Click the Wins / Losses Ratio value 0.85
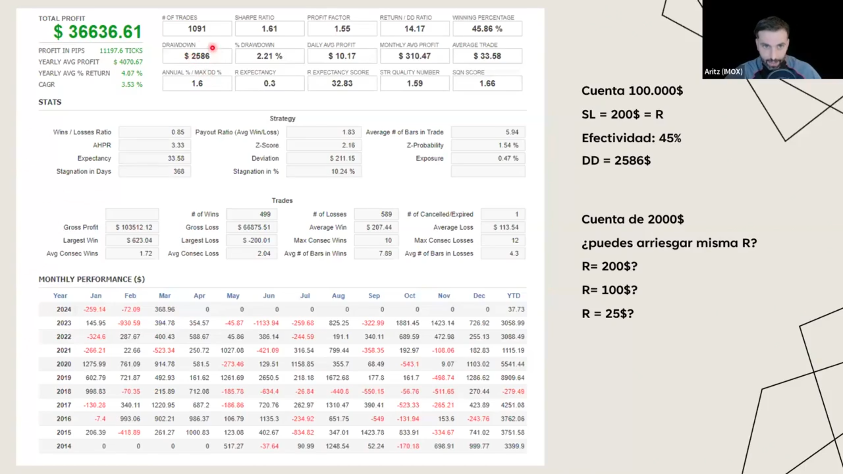This screenshot has height=474, width=843. click(x=155, y=132)
